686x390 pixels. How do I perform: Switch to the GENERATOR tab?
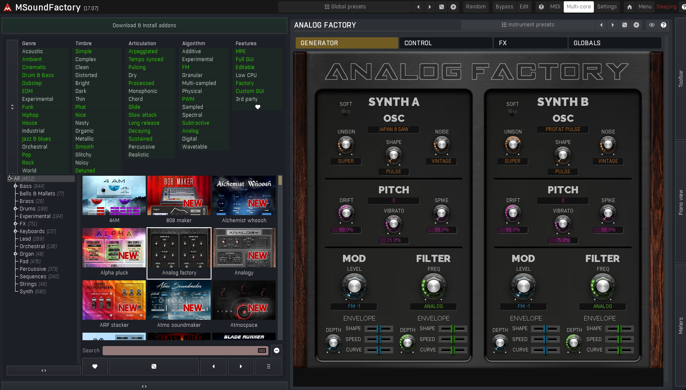[347, 43]
